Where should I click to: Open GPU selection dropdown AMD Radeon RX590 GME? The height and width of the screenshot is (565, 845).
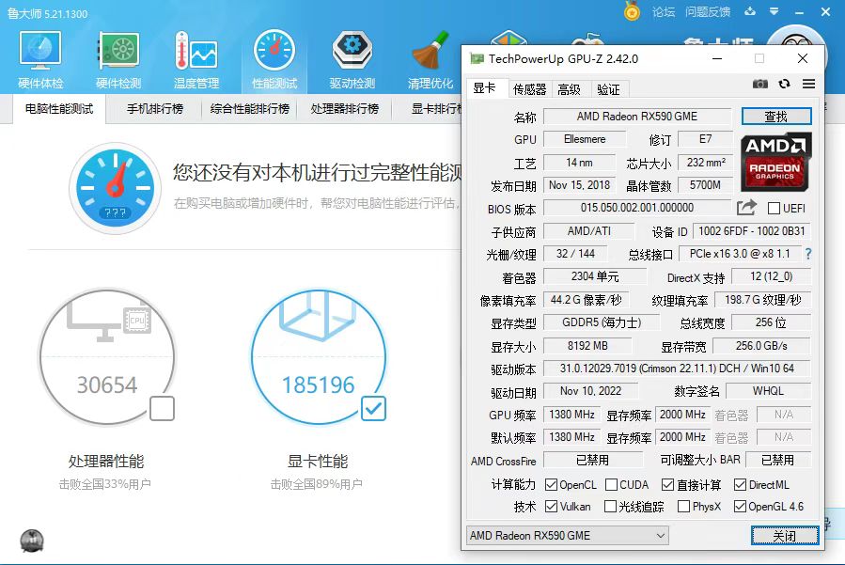tap(568, 535)
